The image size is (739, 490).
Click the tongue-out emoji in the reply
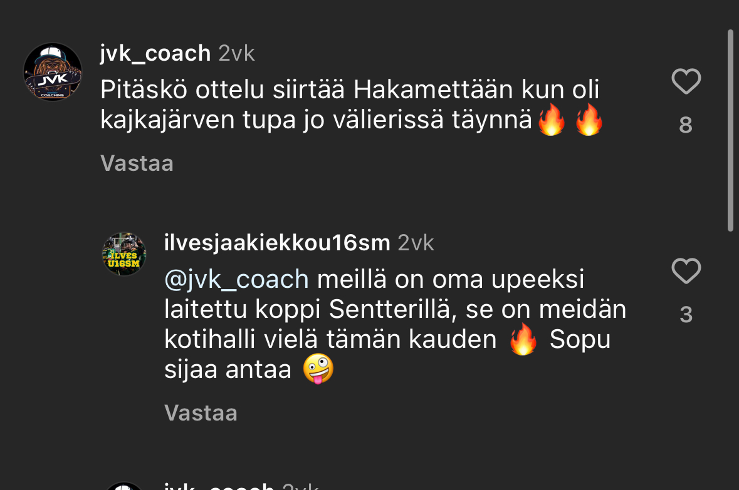click(x=318, y=369)
